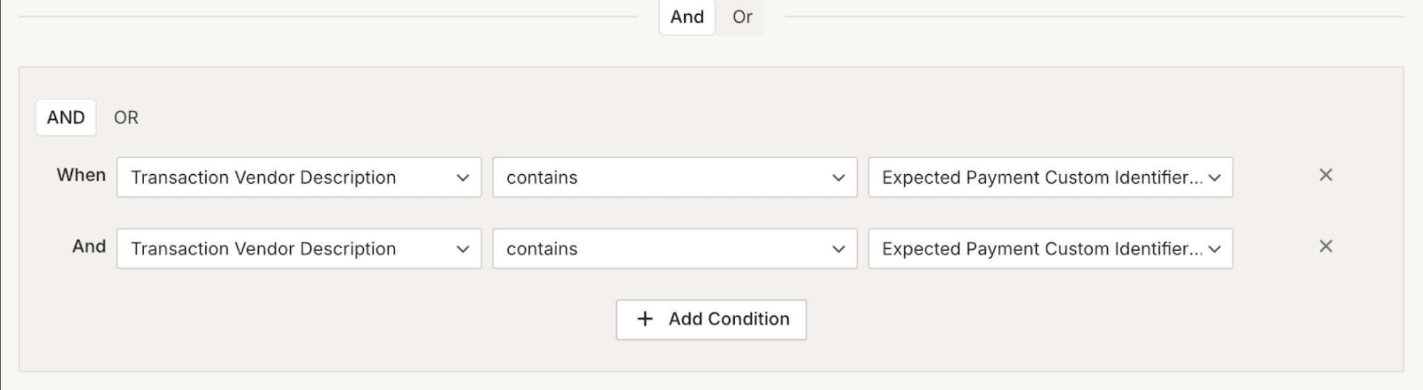The image size is (1423, 390).
Task: Click chevron of When row's Transaction Vendor Description
Action: pos(463,178)
